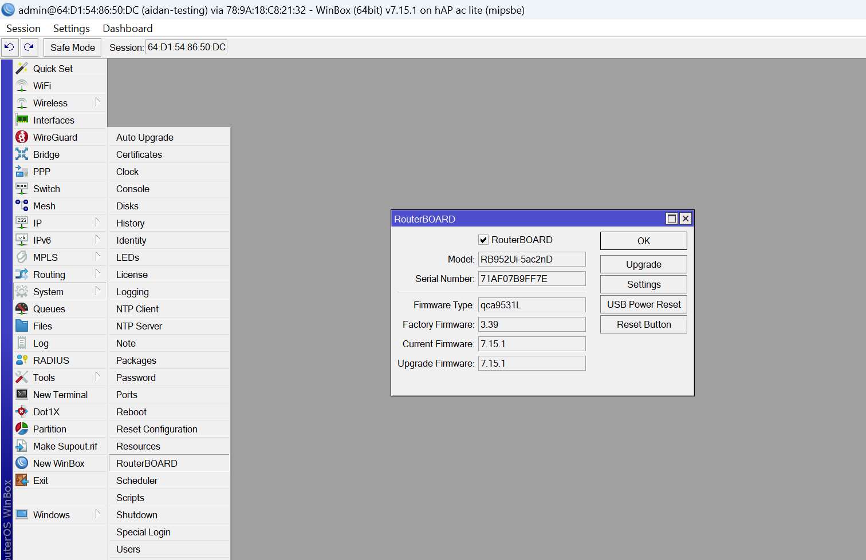This screenshot has height=560, width=866.
Task: Click the New Terminal icon
Action: (x=22, y=394)
